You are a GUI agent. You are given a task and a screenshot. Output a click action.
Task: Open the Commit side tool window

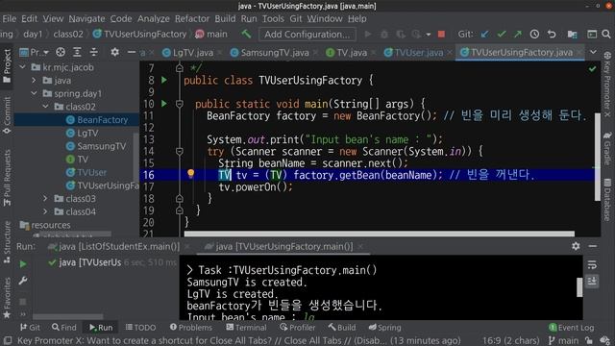click(x=7, y=115)
